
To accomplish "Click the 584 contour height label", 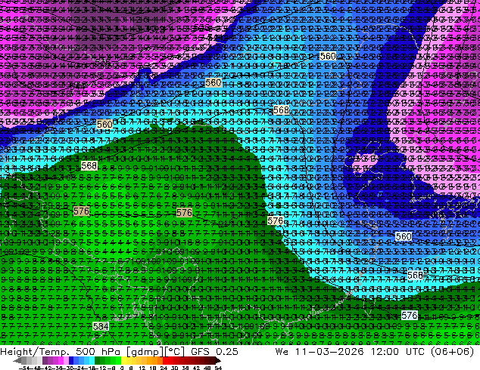I will click(101, 326).
